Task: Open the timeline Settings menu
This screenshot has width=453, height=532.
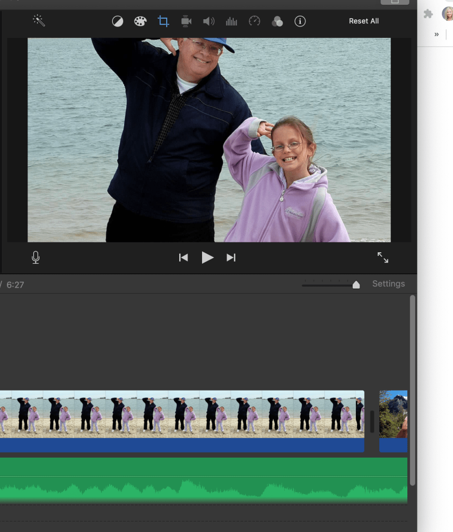Action: coord(389,284)
